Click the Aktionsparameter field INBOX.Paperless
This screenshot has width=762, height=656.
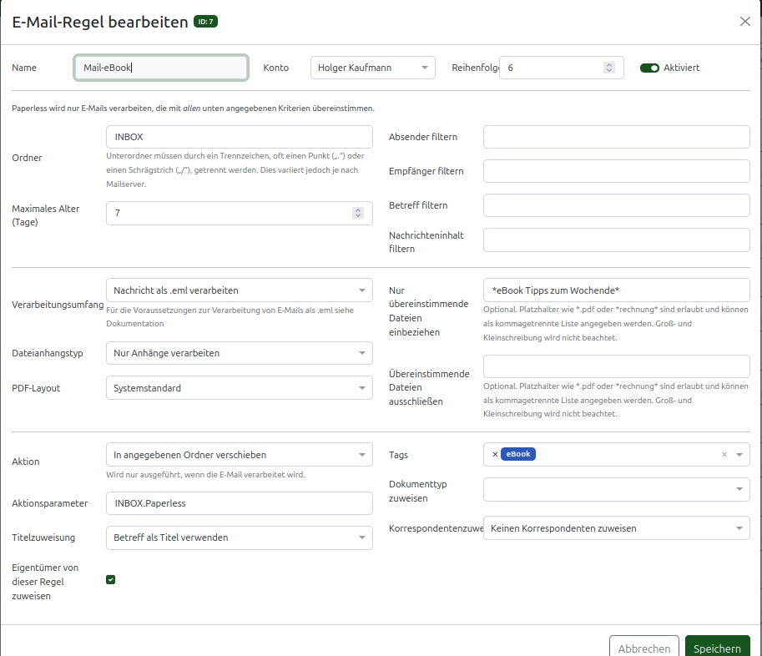(239, 503)
